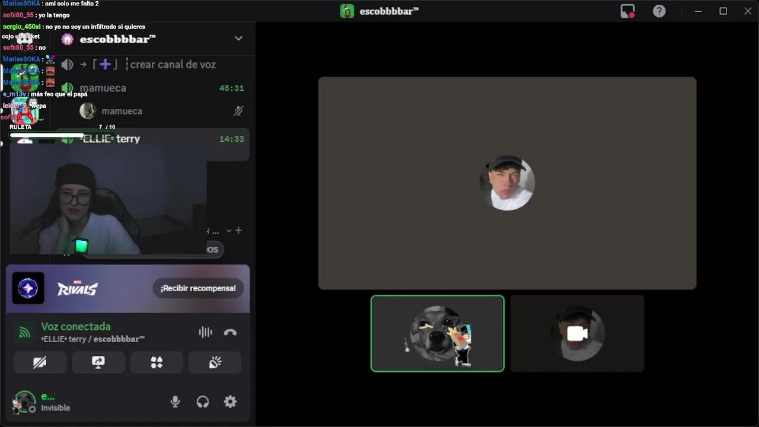Click ELLIE terry / escobbbbar channel link
759x427 pixels.
tap(93, 339)
